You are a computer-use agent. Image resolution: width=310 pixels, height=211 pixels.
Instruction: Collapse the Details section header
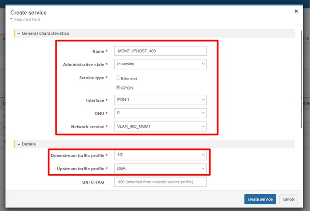point(19,144)
